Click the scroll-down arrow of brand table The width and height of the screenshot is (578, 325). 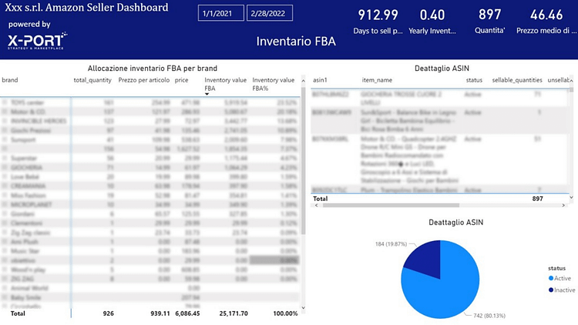point(303,308)
